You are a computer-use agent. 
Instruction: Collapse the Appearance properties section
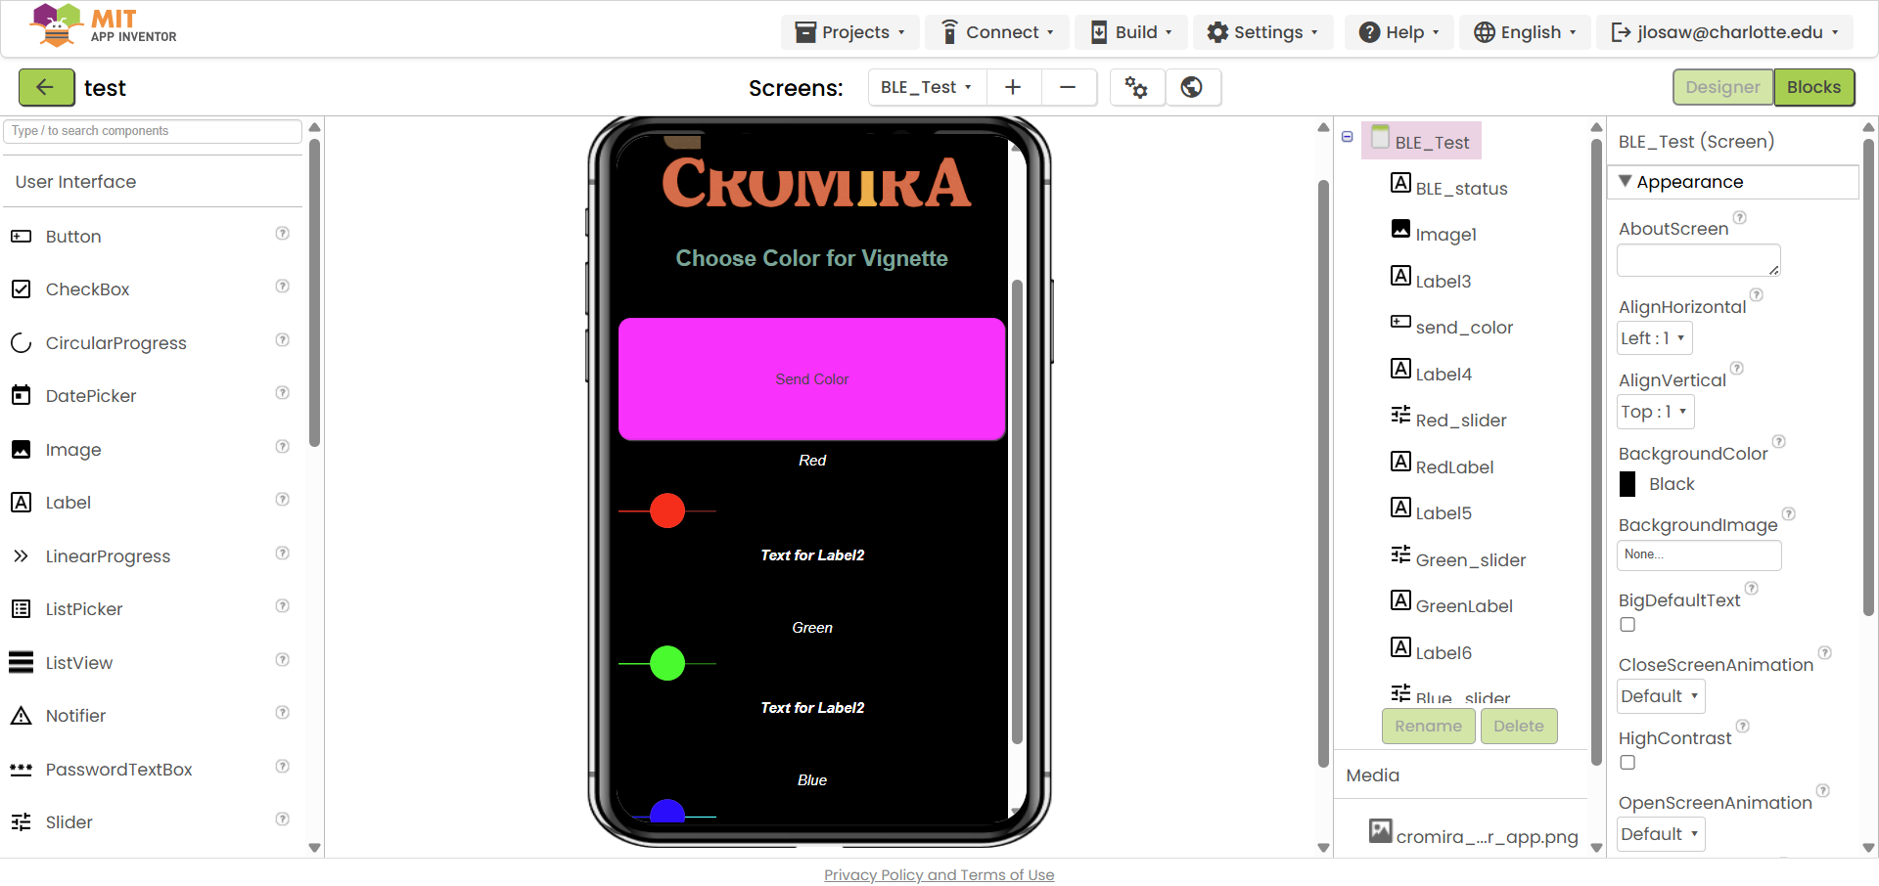[x=1625, y=181]
